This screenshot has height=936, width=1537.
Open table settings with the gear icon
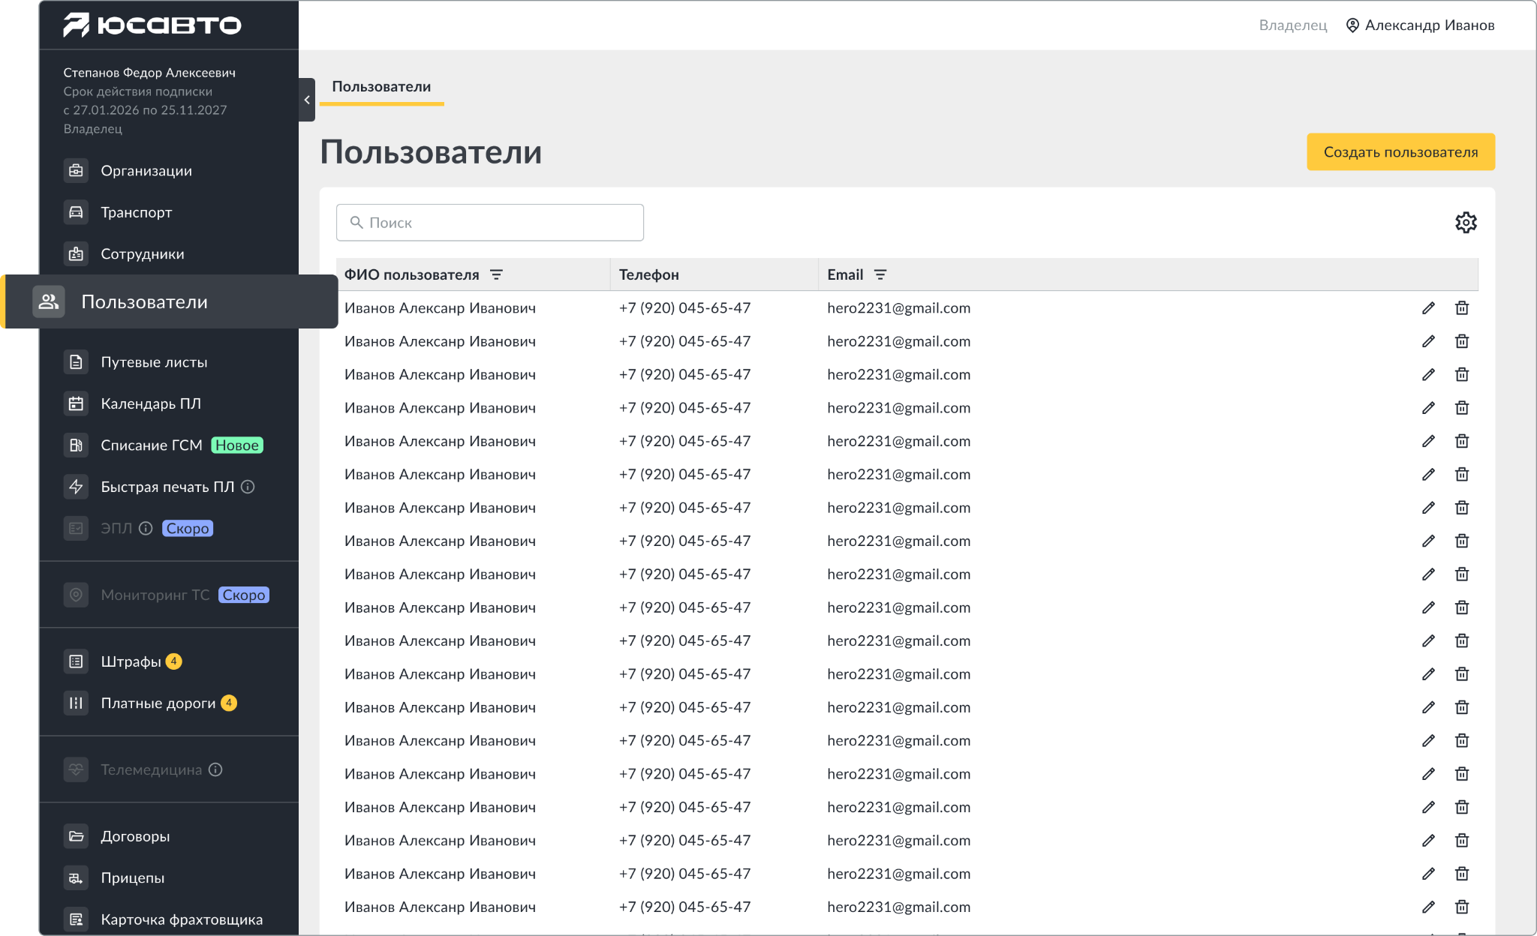pyautogui.click(x=1466, y=222)
